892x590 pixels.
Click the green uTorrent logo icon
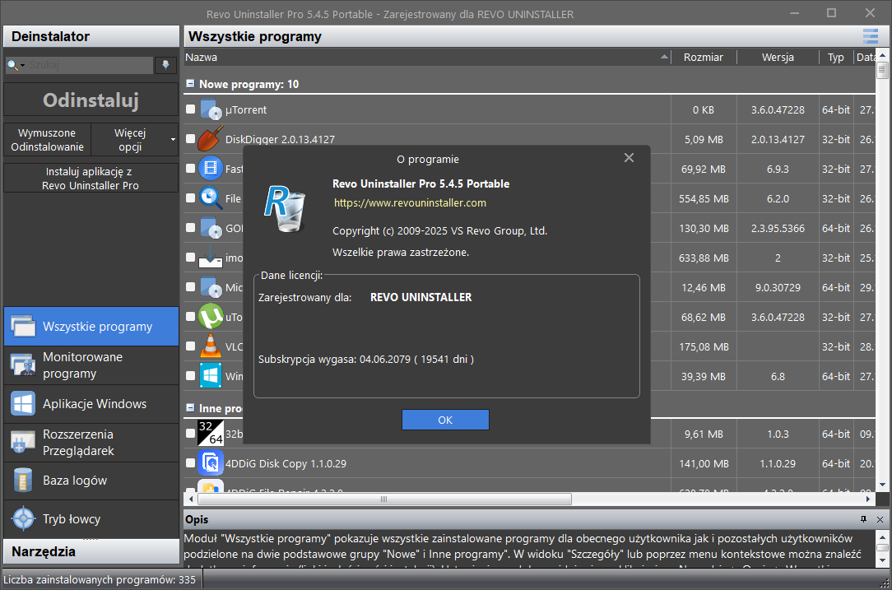[211, 317]
